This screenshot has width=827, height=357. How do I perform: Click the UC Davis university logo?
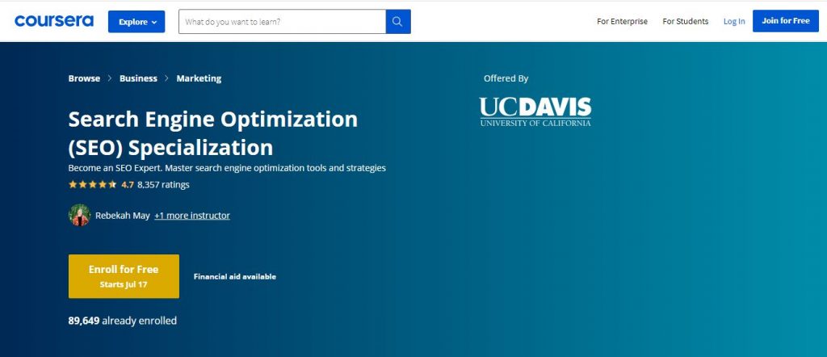tap(535, 111)
